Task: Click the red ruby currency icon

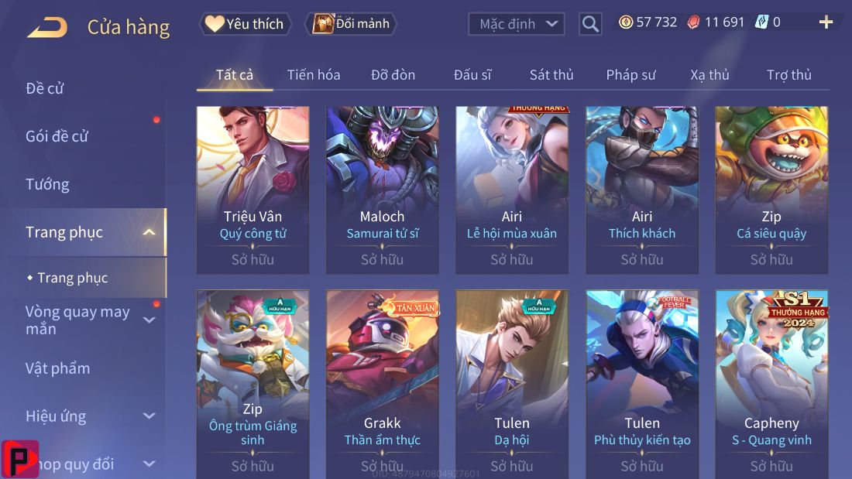Action: (693, 22)
